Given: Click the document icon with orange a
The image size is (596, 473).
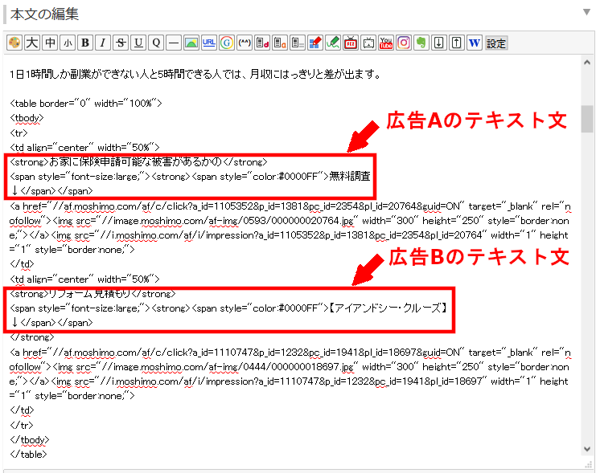Looking at the screenshot, I should point(280,43).
